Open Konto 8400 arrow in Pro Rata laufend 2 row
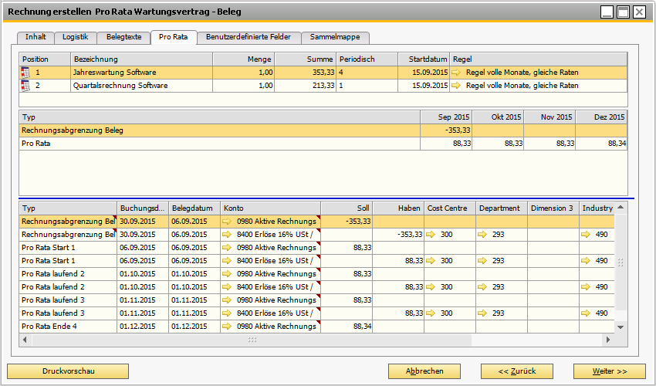Screen dimensions: 656x386 [228, 287]
